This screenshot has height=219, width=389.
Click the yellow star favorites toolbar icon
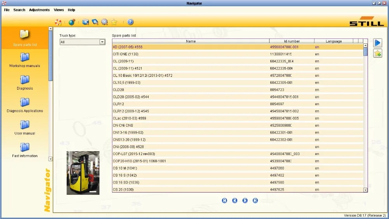[114, 22]
